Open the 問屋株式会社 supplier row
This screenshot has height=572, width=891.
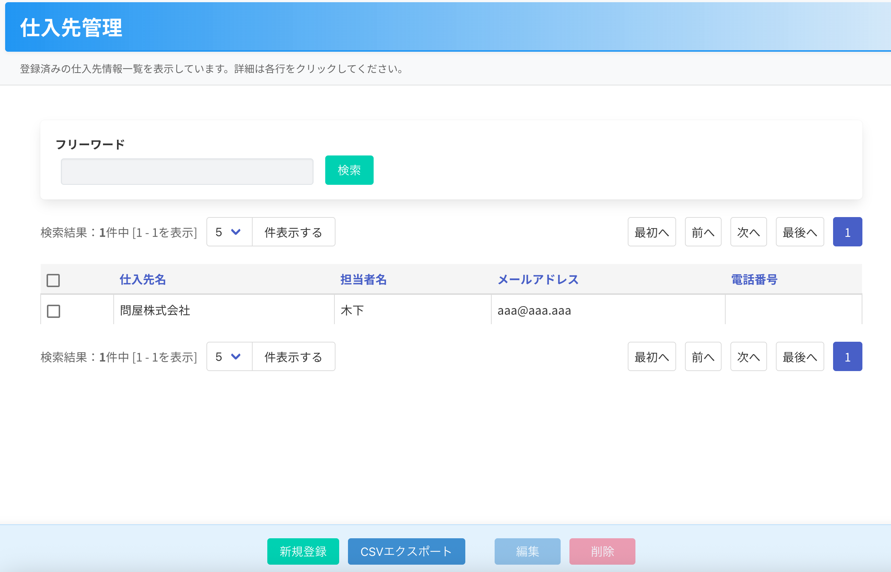pos(223,310)
